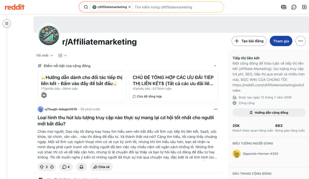Image resolution: width=309 pixels, height=179 pixels.
Task: Remove the r/Affiliatemarketing search filter chip
Action: click(129, 6)
